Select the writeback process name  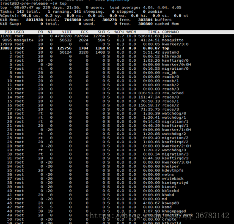coord(173,179)
